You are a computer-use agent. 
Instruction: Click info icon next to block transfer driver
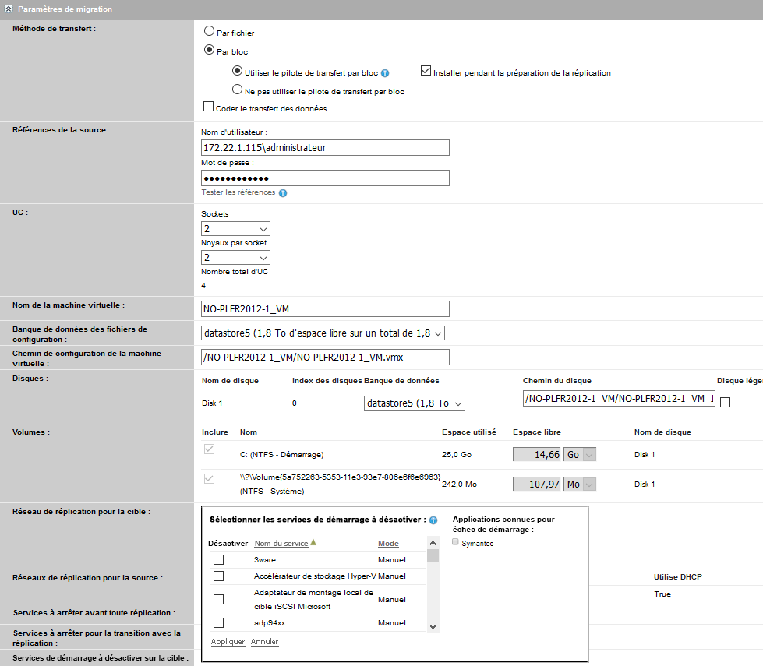pyautogui.click(x=385, y=73)
